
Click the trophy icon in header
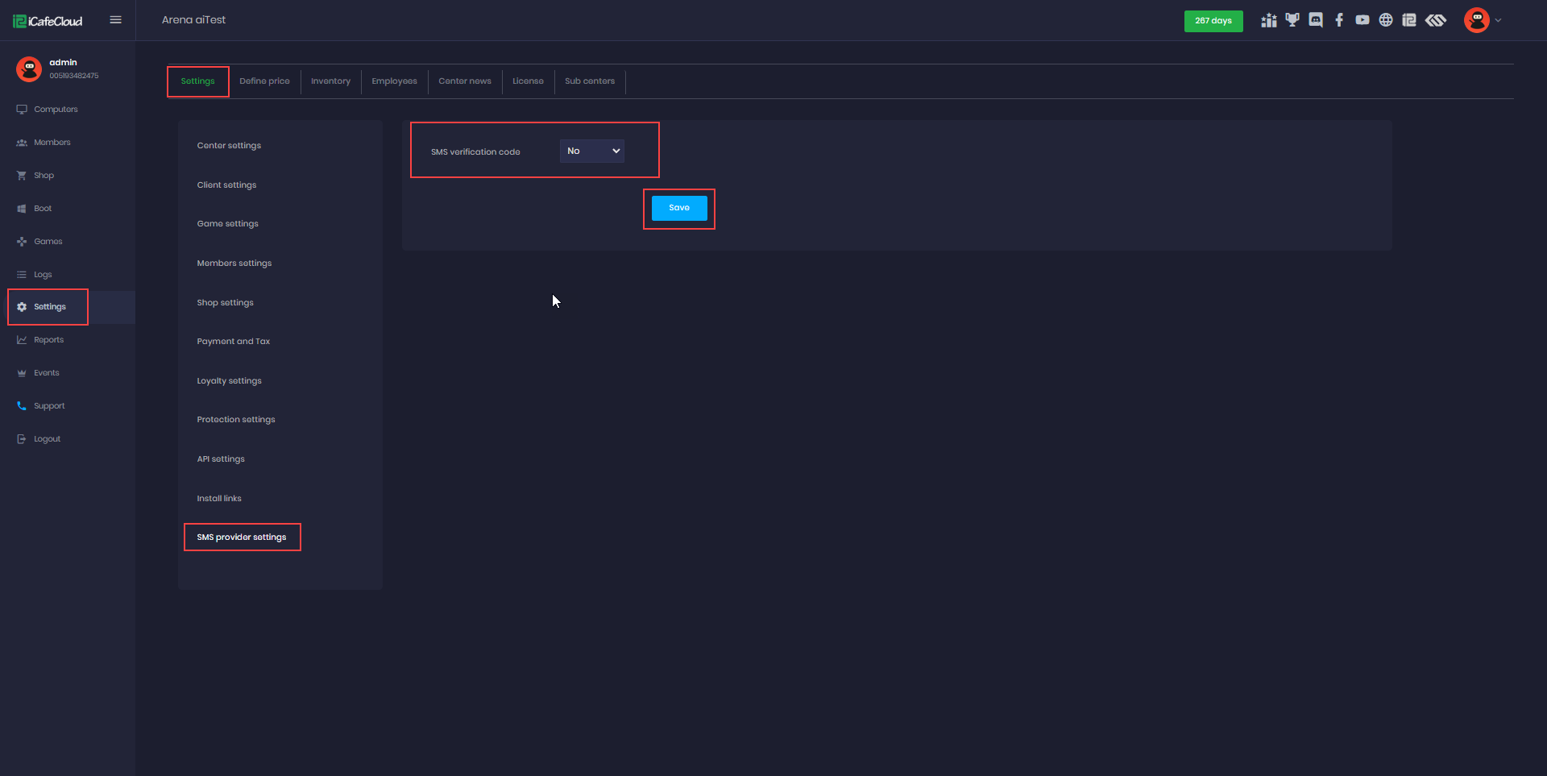[1292, 20]
